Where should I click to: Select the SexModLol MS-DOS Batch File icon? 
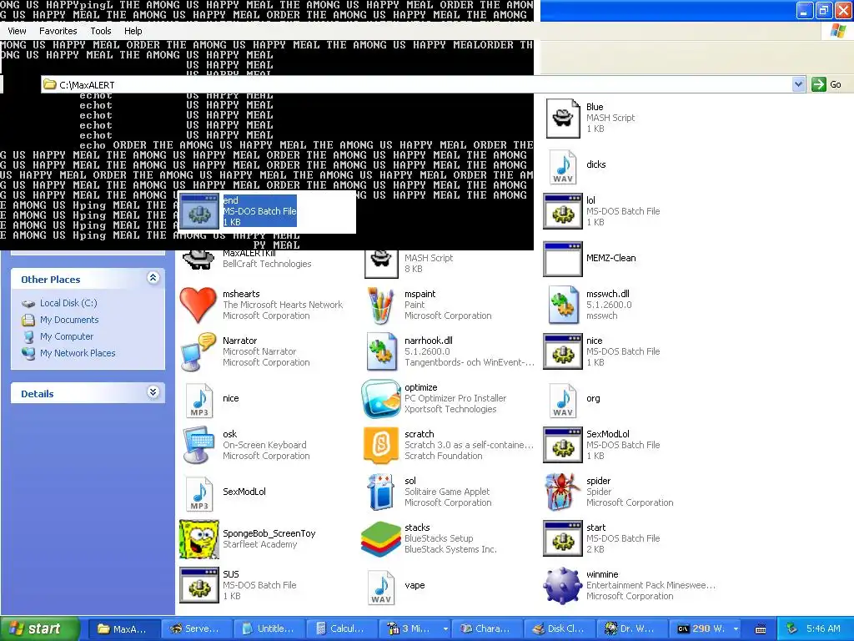point(563,446)
